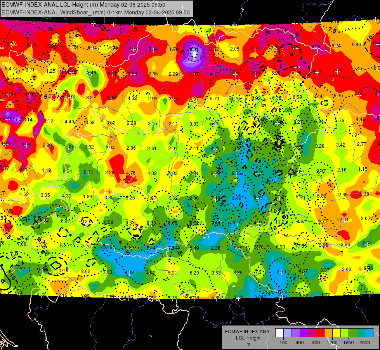
Task: Click the grid value '3.97'
Action: coord(133,49)
